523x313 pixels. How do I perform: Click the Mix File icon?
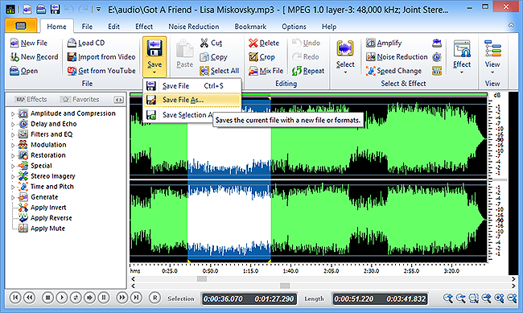point(253,71)
